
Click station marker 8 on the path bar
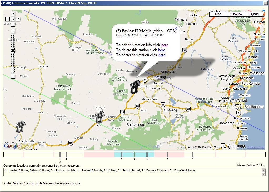click(147, 155)
